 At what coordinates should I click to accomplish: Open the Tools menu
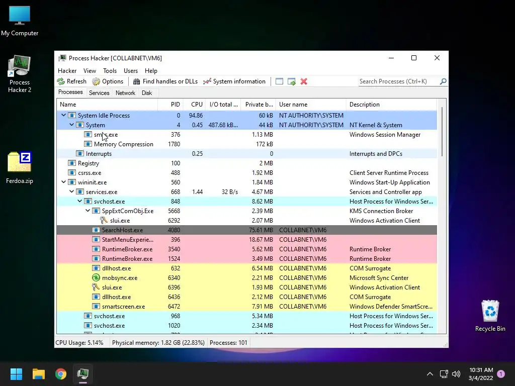pos(110,70)
